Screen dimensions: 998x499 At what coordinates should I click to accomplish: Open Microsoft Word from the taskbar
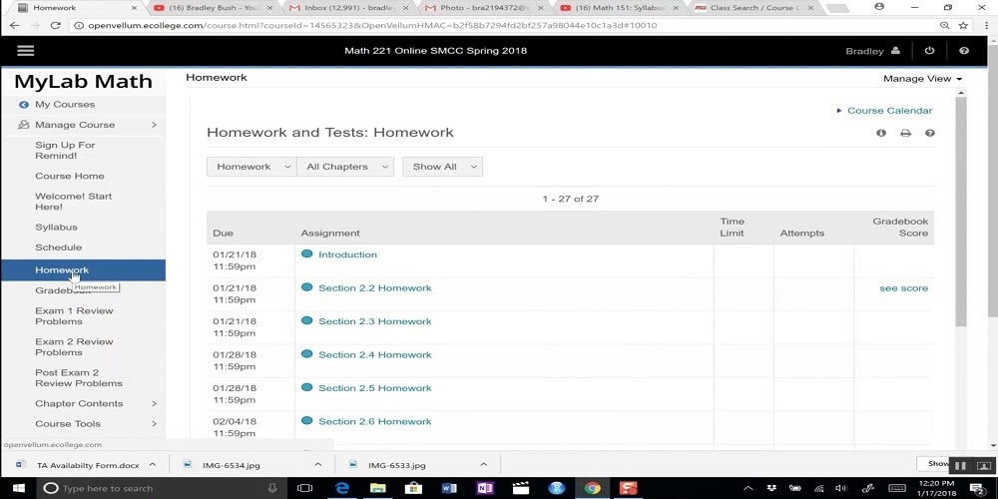coord(448,488)
